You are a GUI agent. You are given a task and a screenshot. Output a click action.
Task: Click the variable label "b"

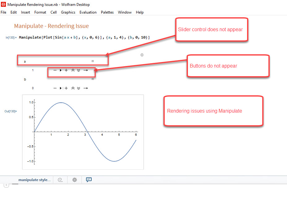tap(25, 79)
